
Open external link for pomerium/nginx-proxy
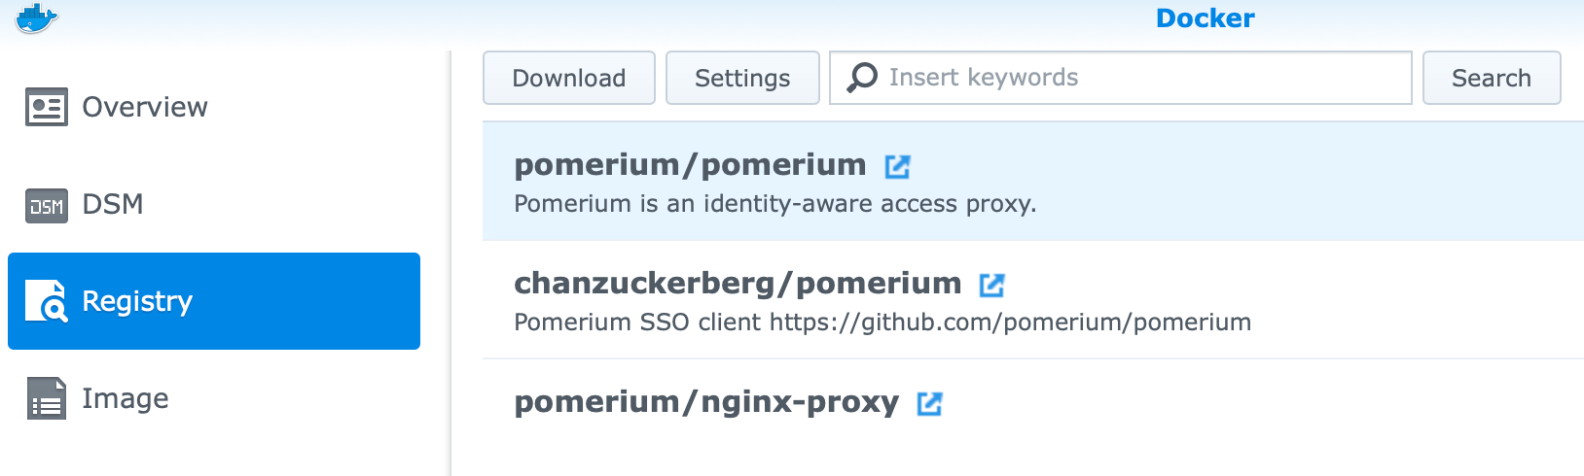[x=930, y=403]
